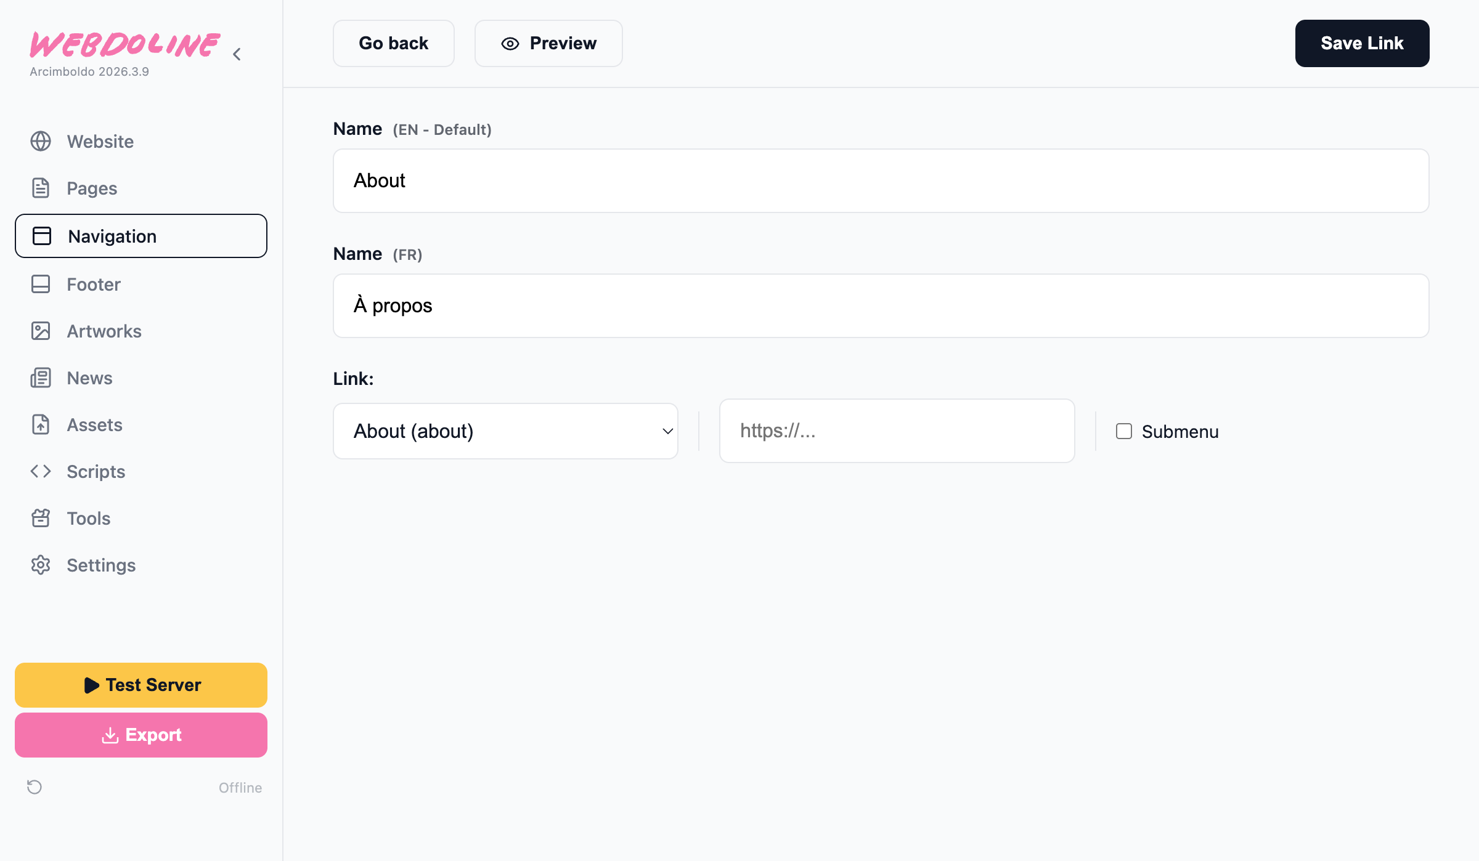The width and height of the screenshot is (1479, 861).
Task: Collapse the sidebar with the chevron
Action: (237, 54)
